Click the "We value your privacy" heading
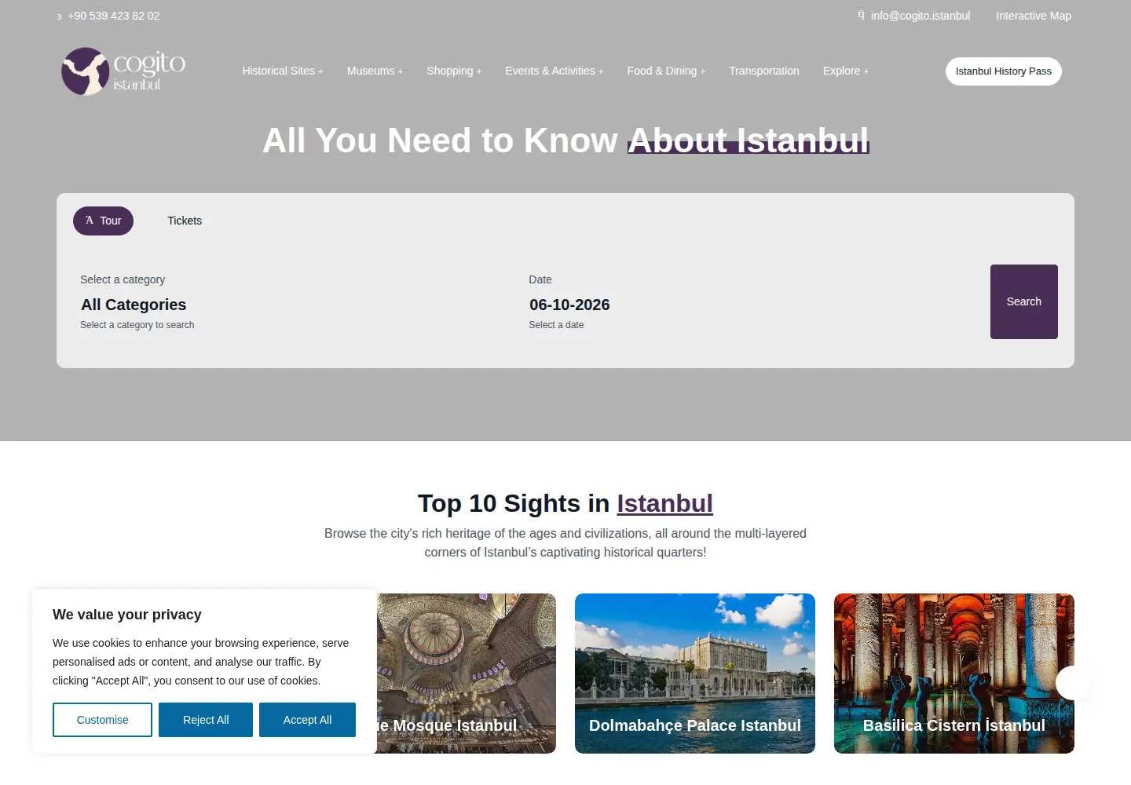Image resolution: width=1131 pixels, height=785 pixels. (127, 615)
